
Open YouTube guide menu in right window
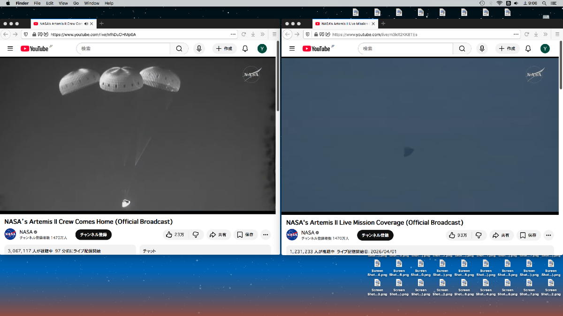292,49
